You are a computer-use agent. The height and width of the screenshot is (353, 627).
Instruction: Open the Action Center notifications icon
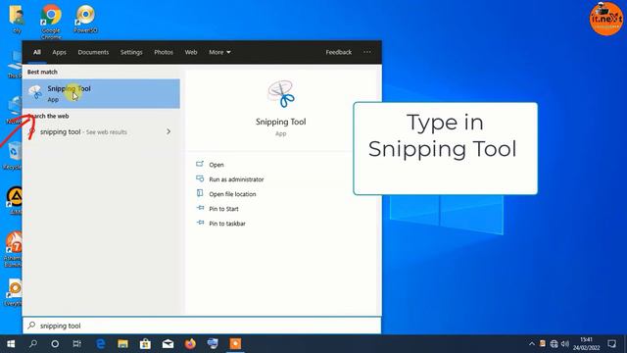[x=611, y=344]
